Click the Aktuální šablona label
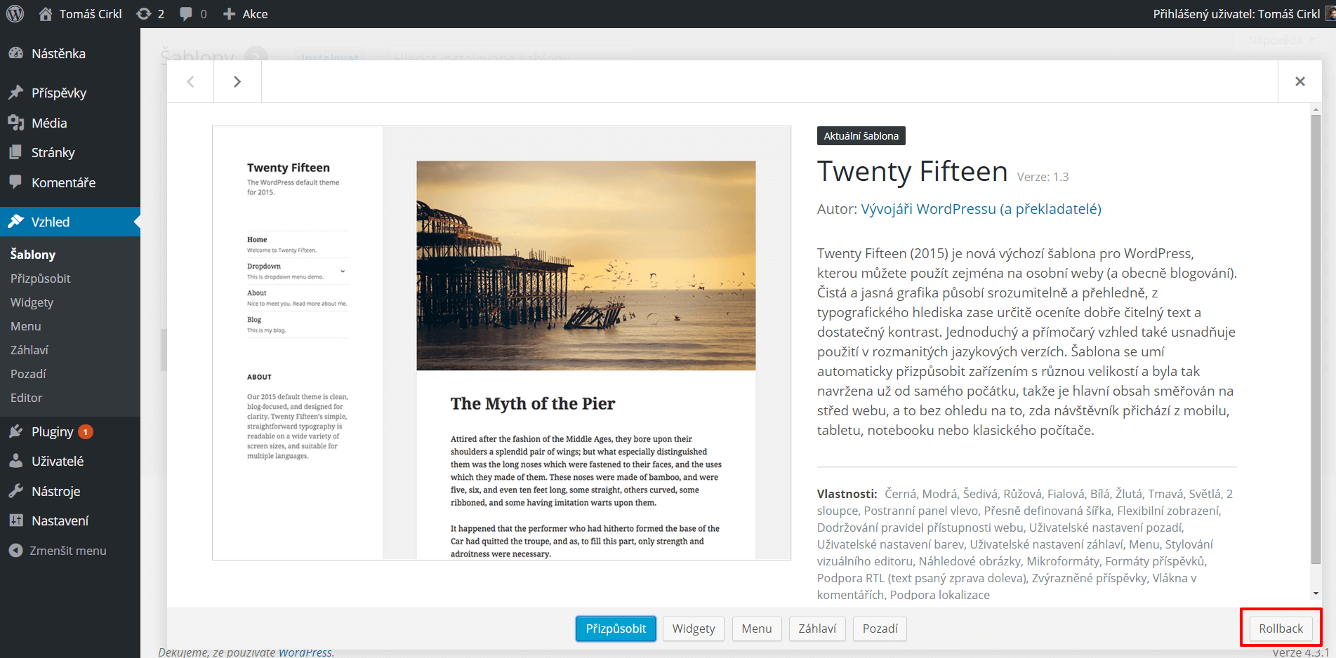This screenshot has width=1336, height=658. click(861, 136)
